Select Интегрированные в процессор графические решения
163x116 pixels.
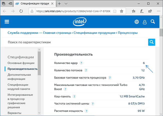[20, 101]
